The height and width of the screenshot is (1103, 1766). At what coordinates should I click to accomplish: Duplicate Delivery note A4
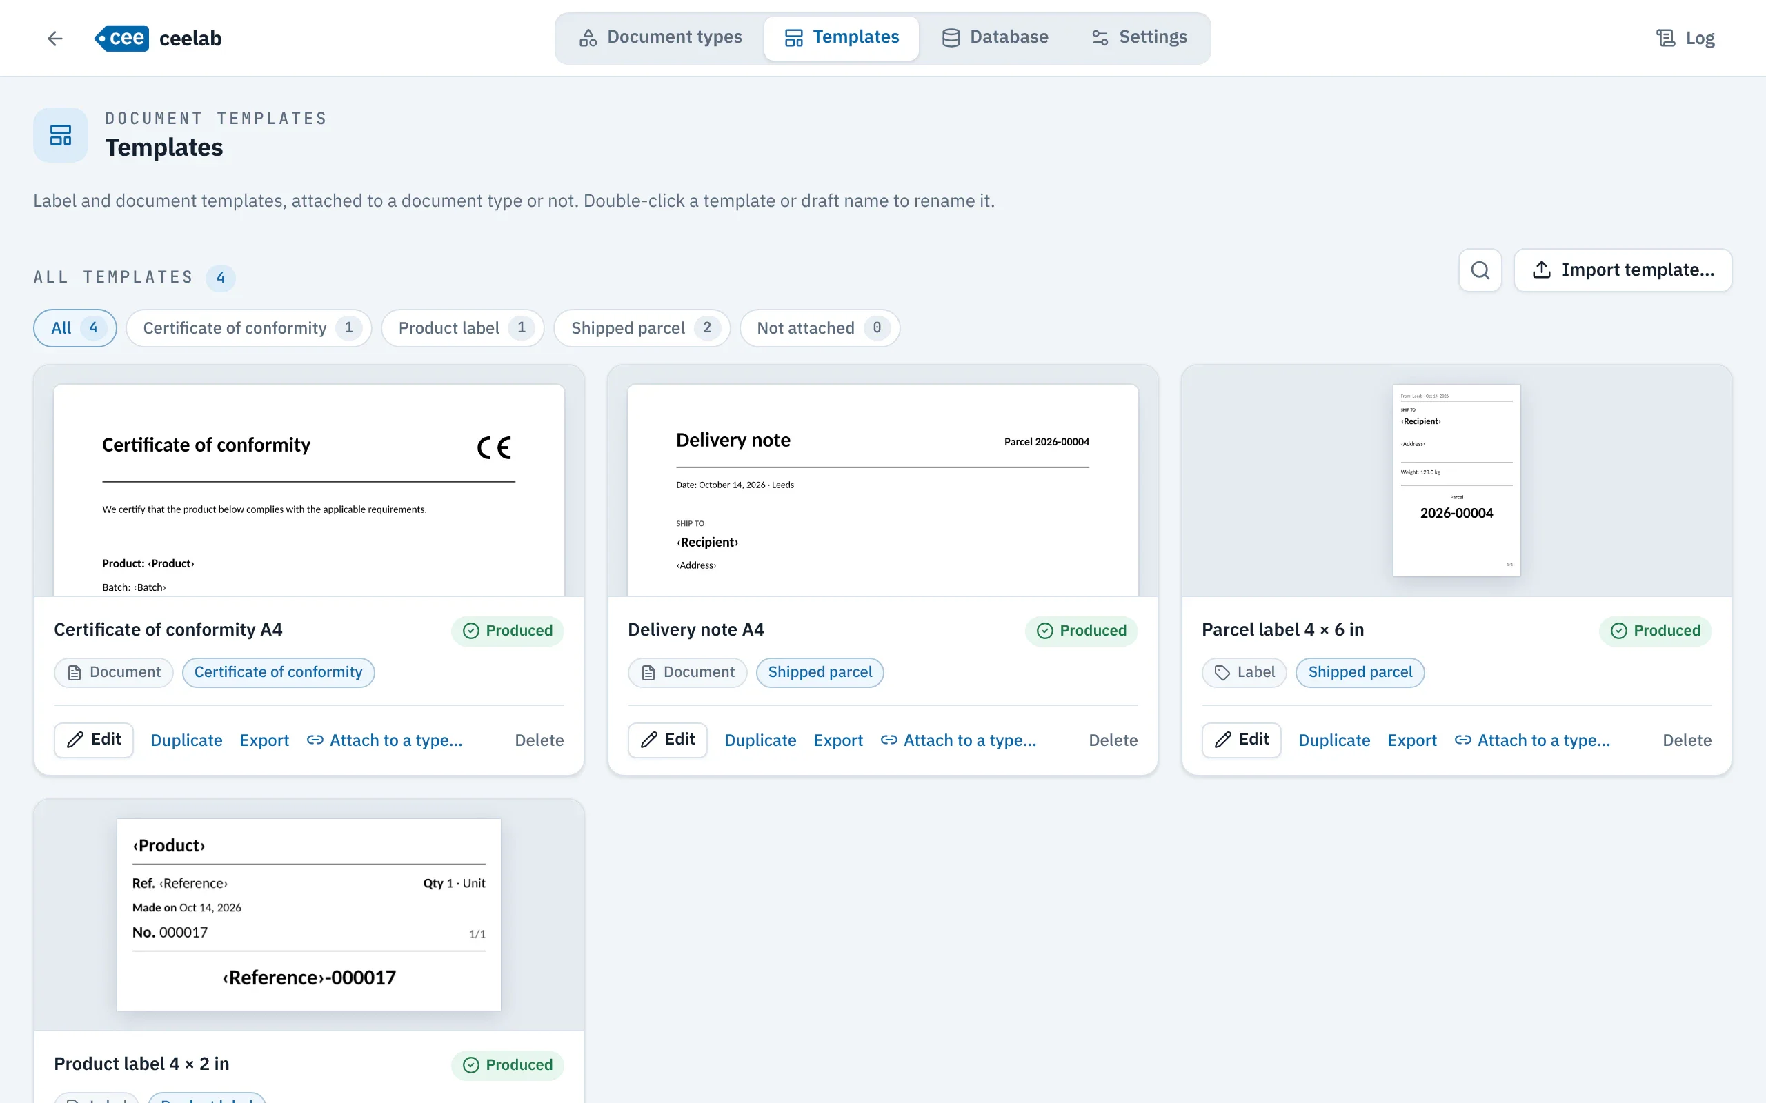pos(760,740)
